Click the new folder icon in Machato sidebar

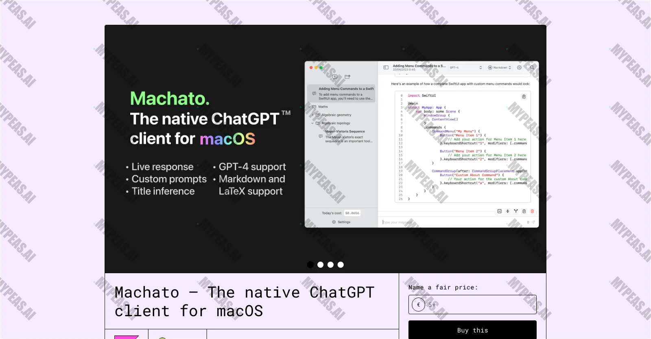coord(347,76)
